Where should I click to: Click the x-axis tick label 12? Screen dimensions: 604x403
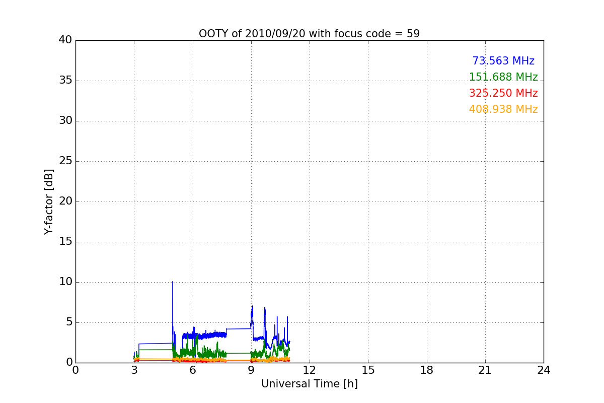pyautogui.click(x=310, y=370)
